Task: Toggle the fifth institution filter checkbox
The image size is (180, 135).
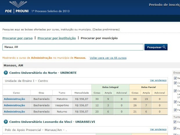Action: click(x=175, y=110)
